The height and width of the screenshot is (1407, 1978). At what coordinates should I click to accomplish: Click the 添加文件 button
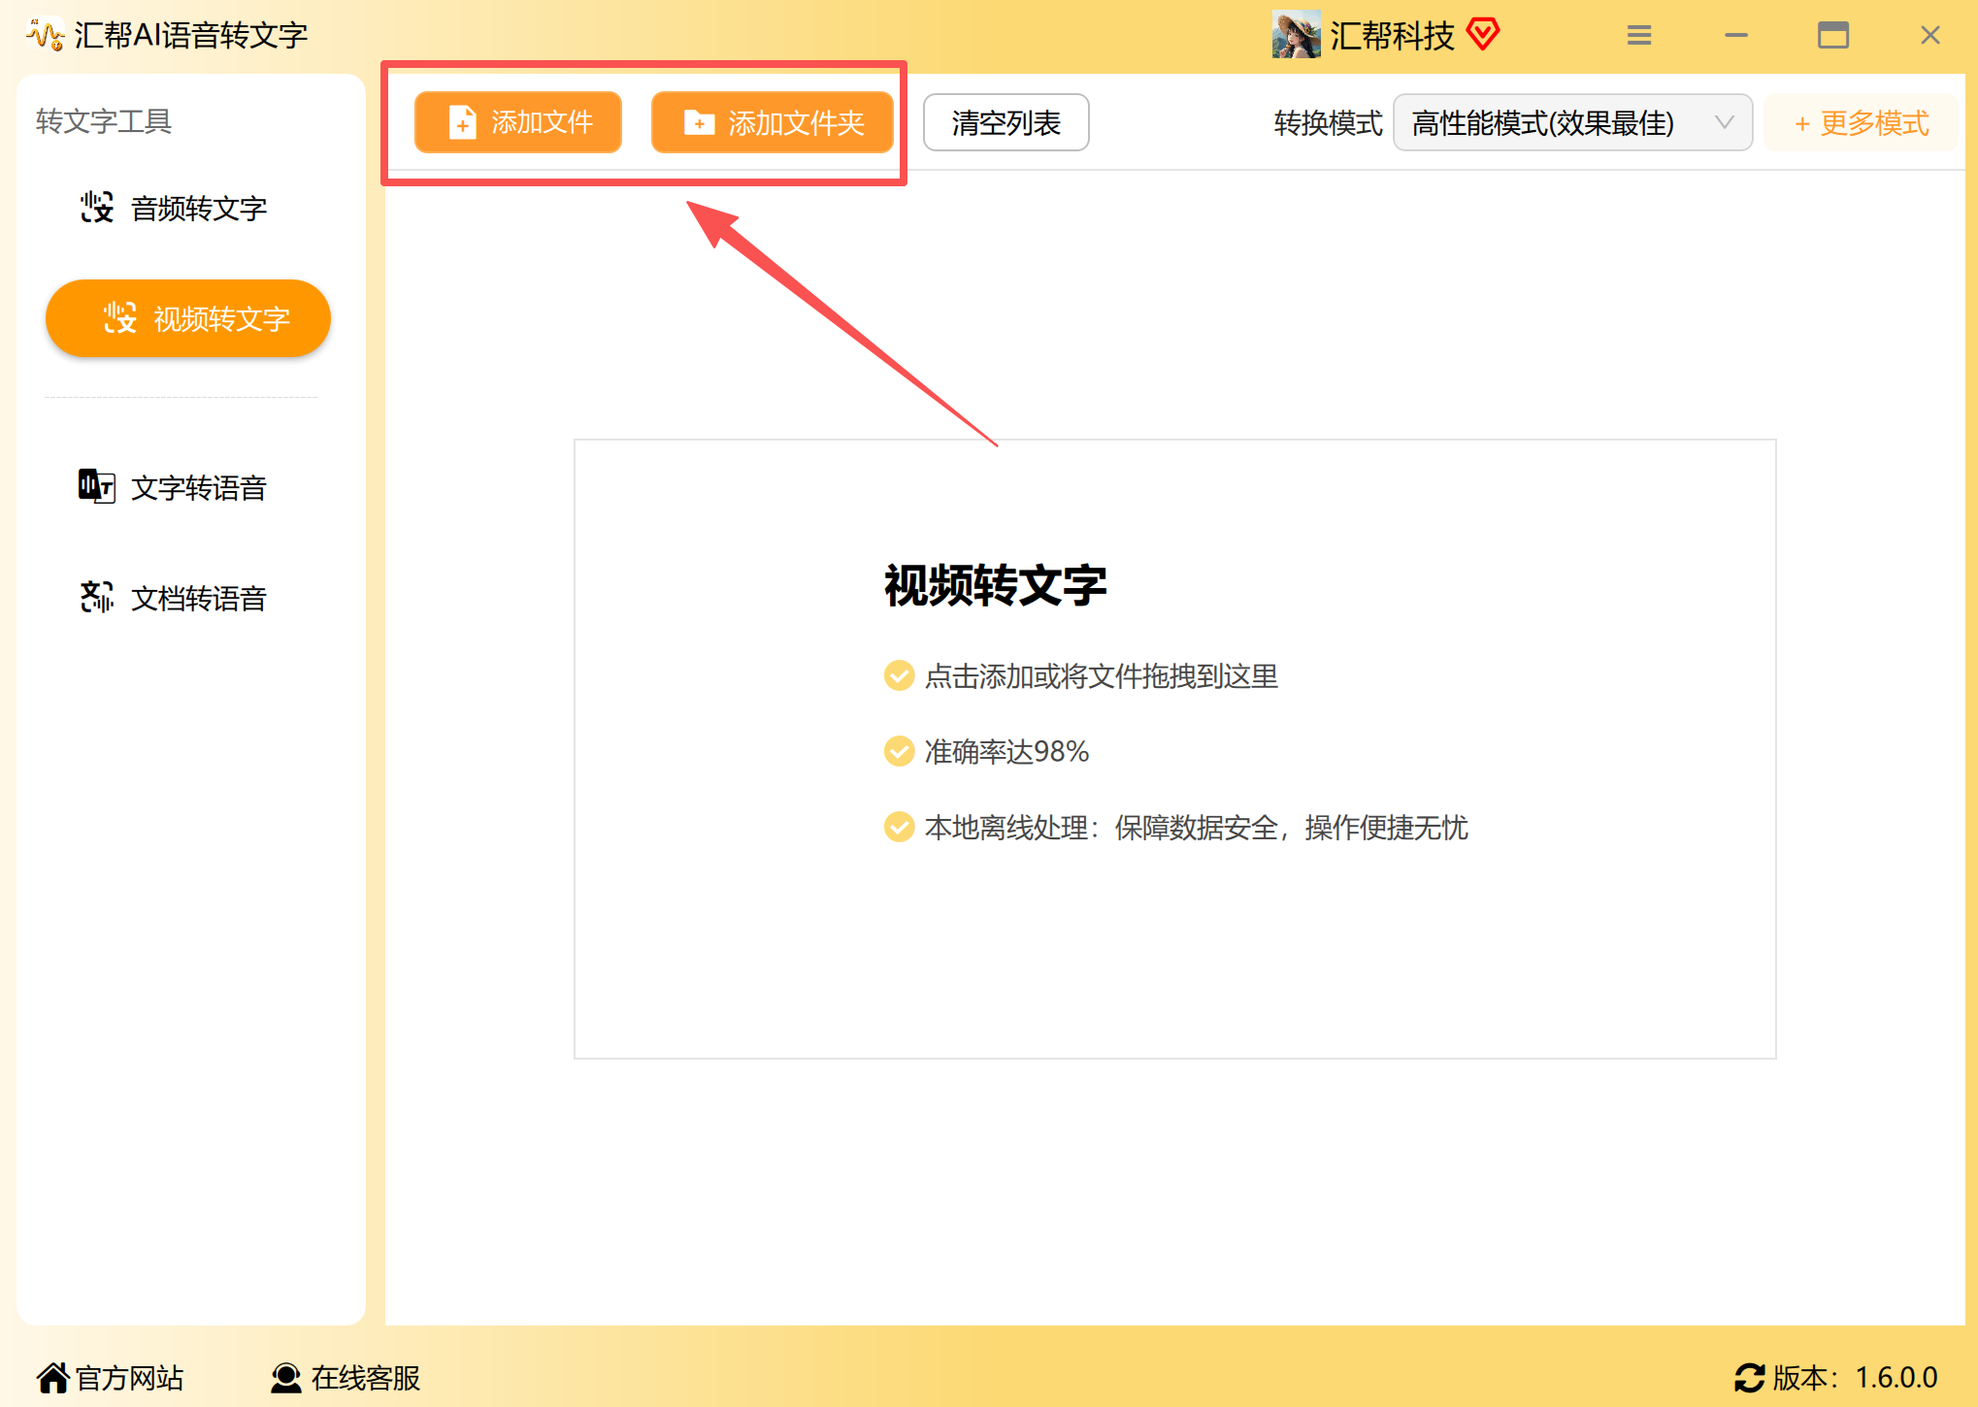(x=517, y=122)
